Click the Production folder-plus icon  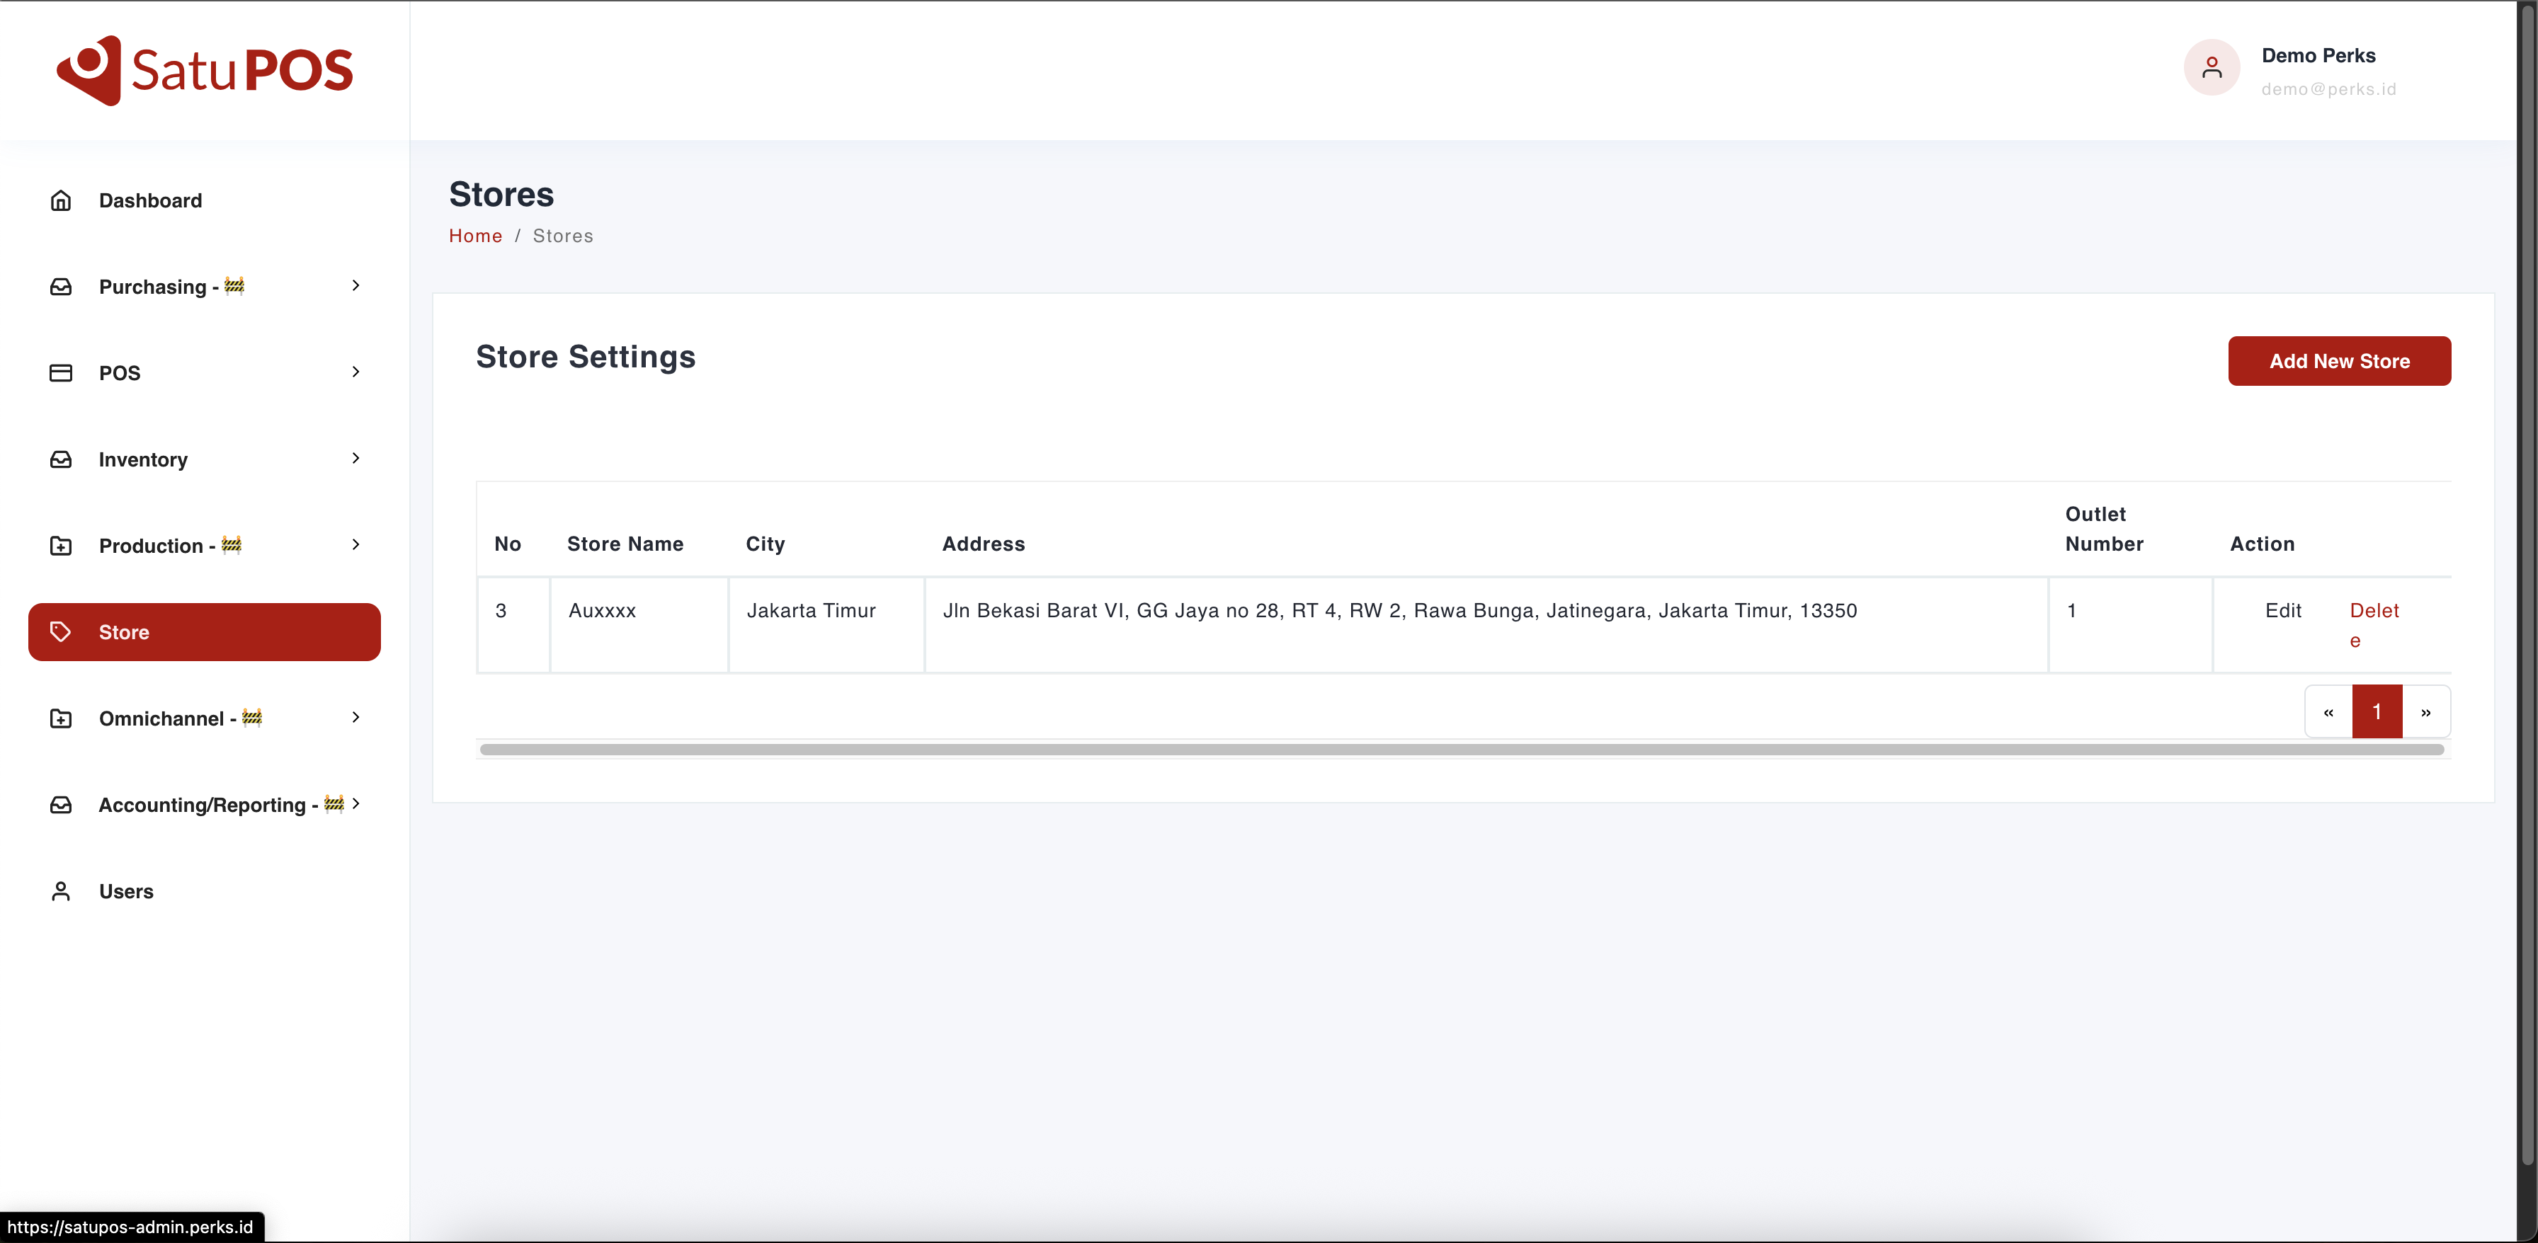(x=61, y=546)
